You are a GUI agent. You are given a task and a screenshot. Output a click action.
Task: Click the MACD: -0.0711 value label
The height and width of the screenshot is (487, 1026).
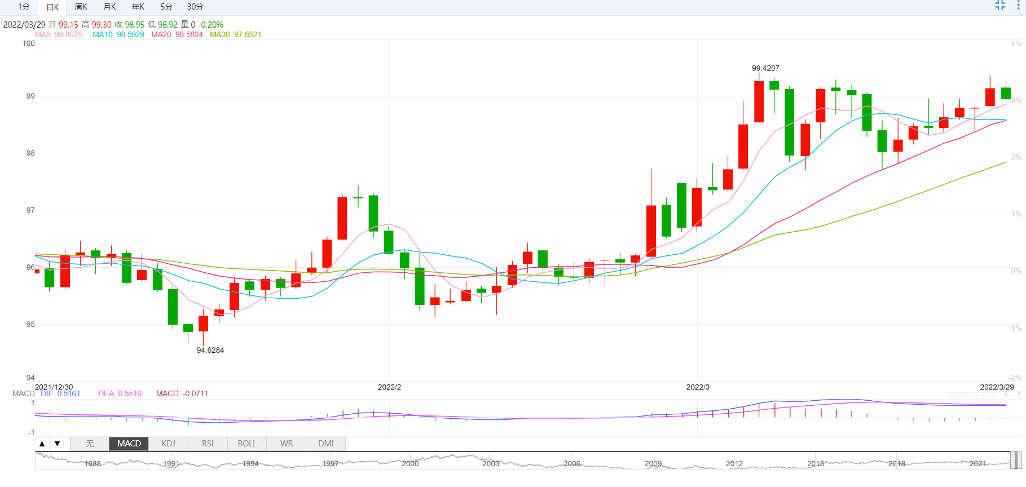(x=182, y=393)
